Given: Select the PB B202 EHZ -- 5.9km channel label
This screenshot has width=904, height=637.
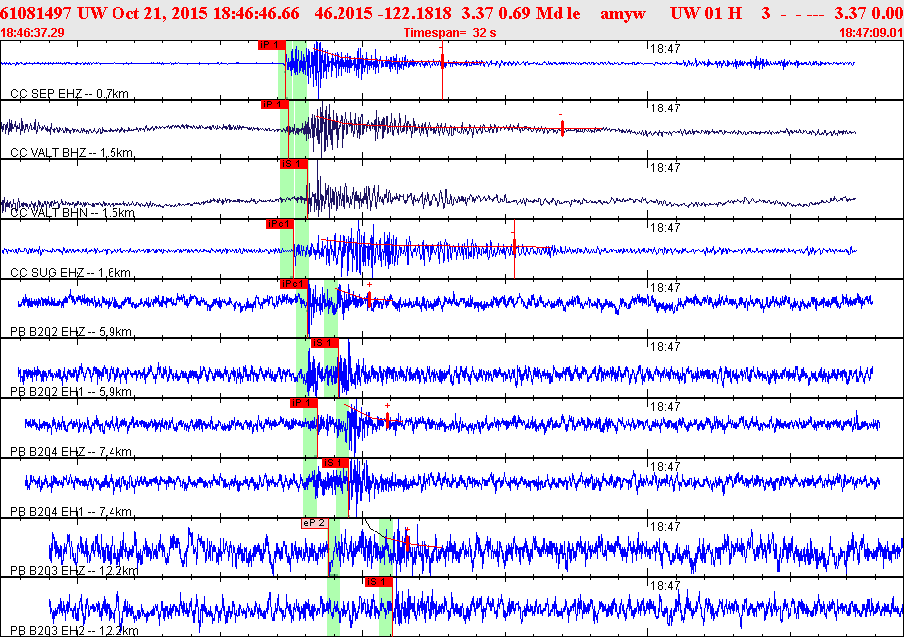Looking at the screenshot, I should point(72,332).
